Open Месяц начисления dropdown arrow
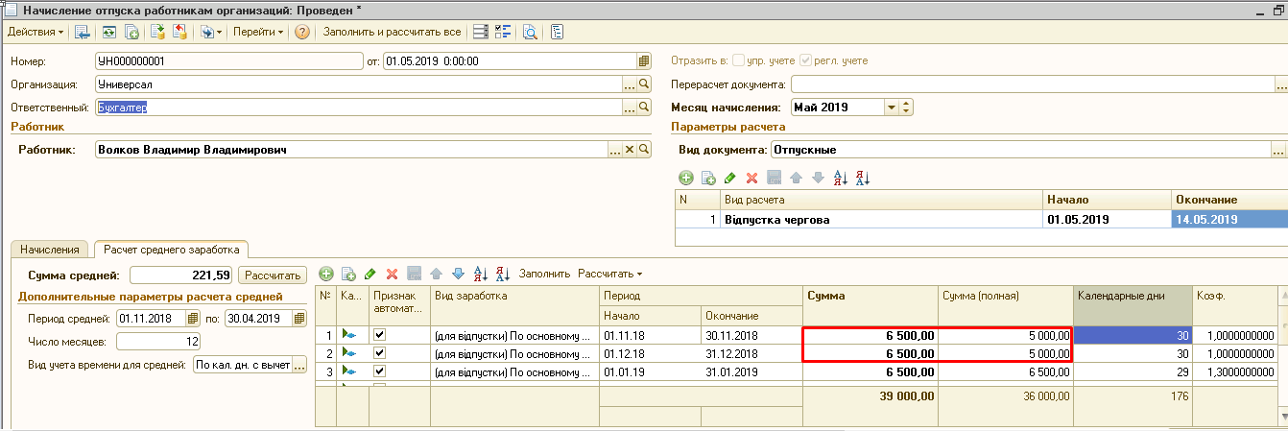Image resolution: width=1288 pixels, height=431 pixels. coord(891,108)
